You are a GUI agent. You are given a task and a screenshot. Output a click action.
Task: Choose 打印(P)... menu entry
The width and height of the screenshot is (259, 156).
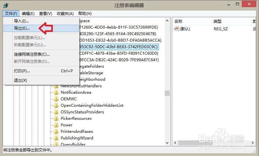point(41,71)
